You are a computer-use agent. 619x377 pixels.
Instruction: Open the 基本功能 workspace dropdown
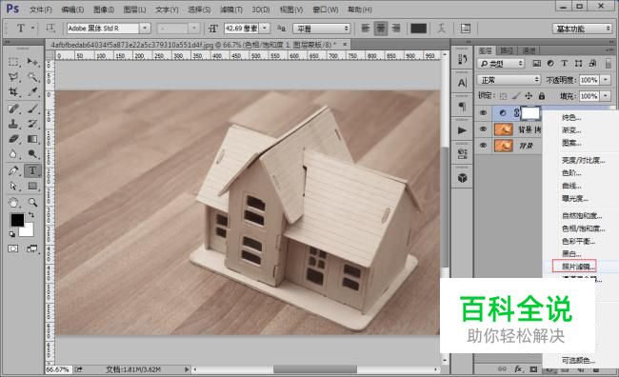[582, 29]
